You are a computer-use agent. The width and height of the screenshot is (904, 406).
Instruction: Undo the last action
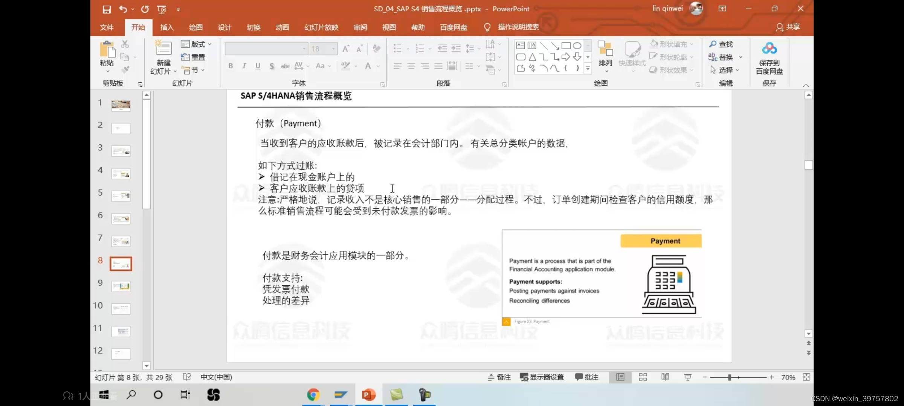[x=123, y=9]
